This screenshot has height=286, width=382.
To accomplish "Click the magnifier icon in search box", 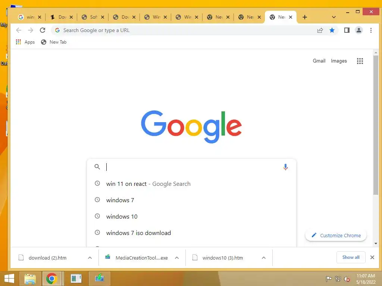I will [x=97, y=167].
